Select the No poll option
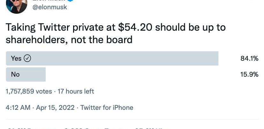This screenshot has width=264, height=129. coord(15,74)
